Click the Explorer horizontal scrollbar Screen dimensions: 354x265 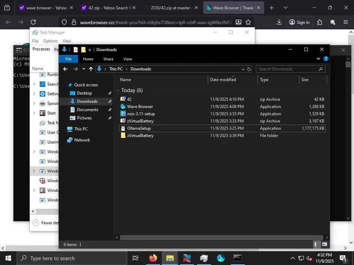coord(221,237)
